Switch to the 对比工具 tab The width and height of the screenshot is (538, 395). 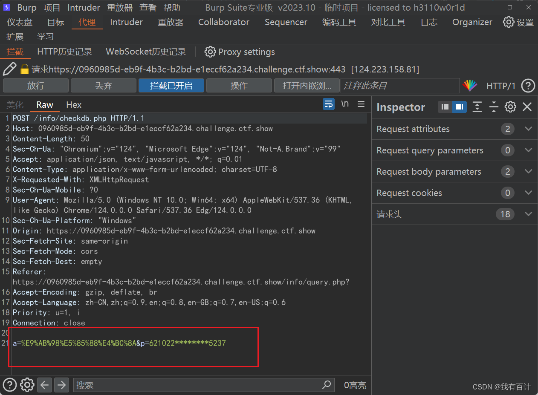[x=388, y=22]
